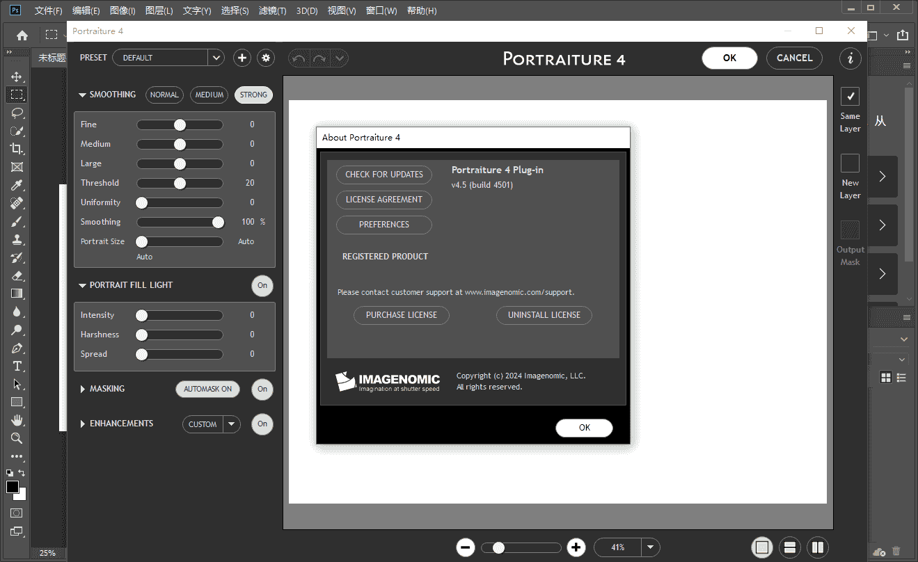Click the Threshold slider handle
This screenshot has height=562, width=918.
[180, 183]
